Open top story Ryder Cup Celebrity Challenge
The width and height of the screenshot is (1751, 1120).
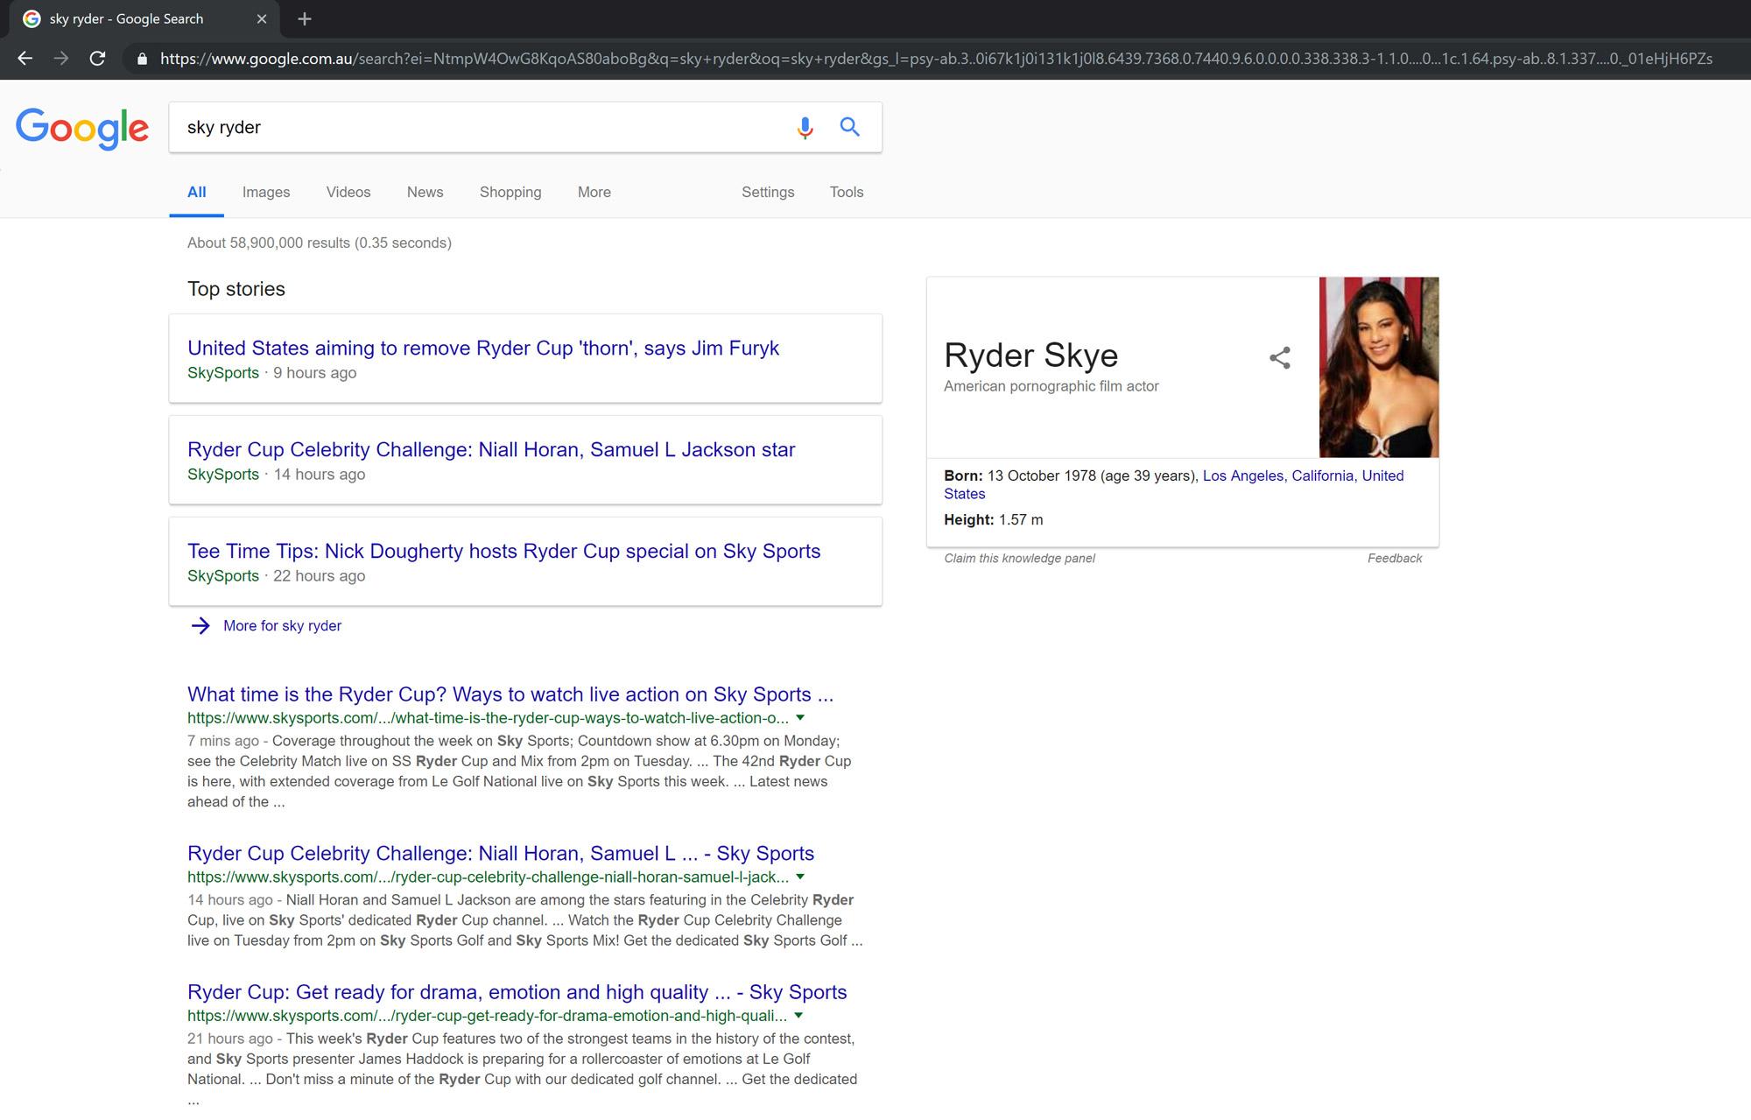pos(491,449)
